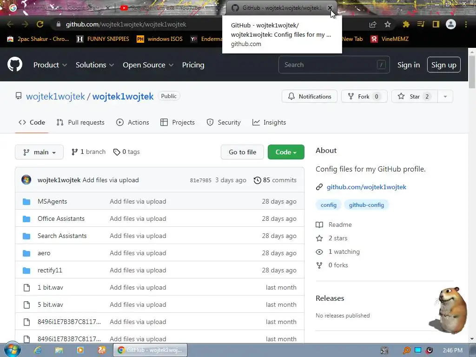Open the Chrome profile avatar
476x357 pixels.
click(451, 24)
